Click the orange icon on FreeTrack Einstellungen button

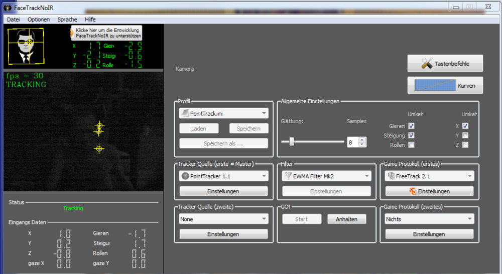coord(413,191)
